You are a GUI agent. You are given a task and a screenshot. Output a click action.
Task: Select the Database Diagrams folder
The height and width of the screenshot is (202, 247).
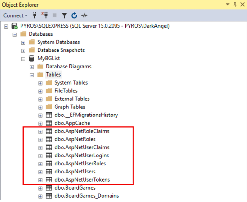tap(69, 66)
